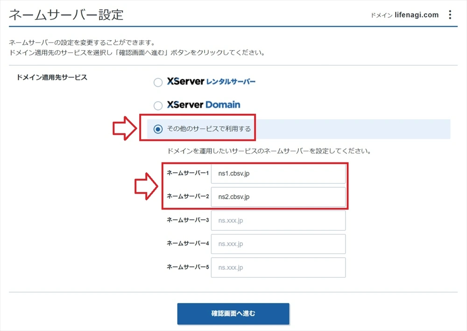Click inside the ネームサーバー1 field
Screen dimensions: 467x331
click(278, 173)
